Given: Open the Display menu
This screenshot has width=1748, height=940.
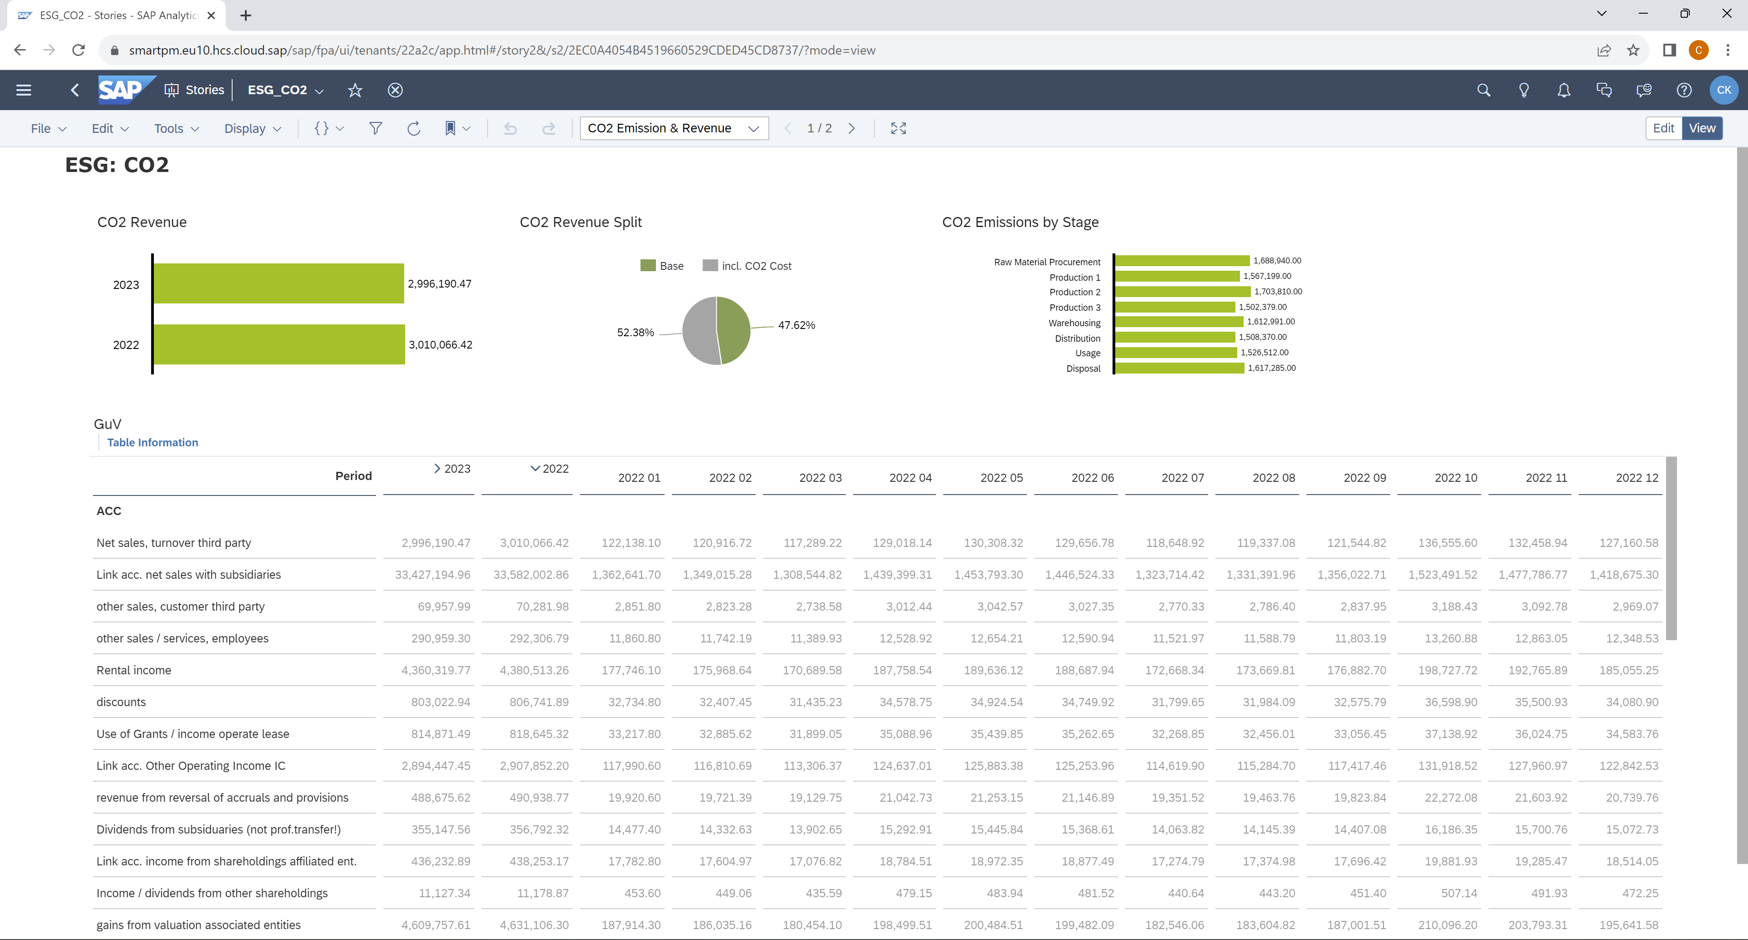Looking at the screenshot, I should tap(251, 128).
